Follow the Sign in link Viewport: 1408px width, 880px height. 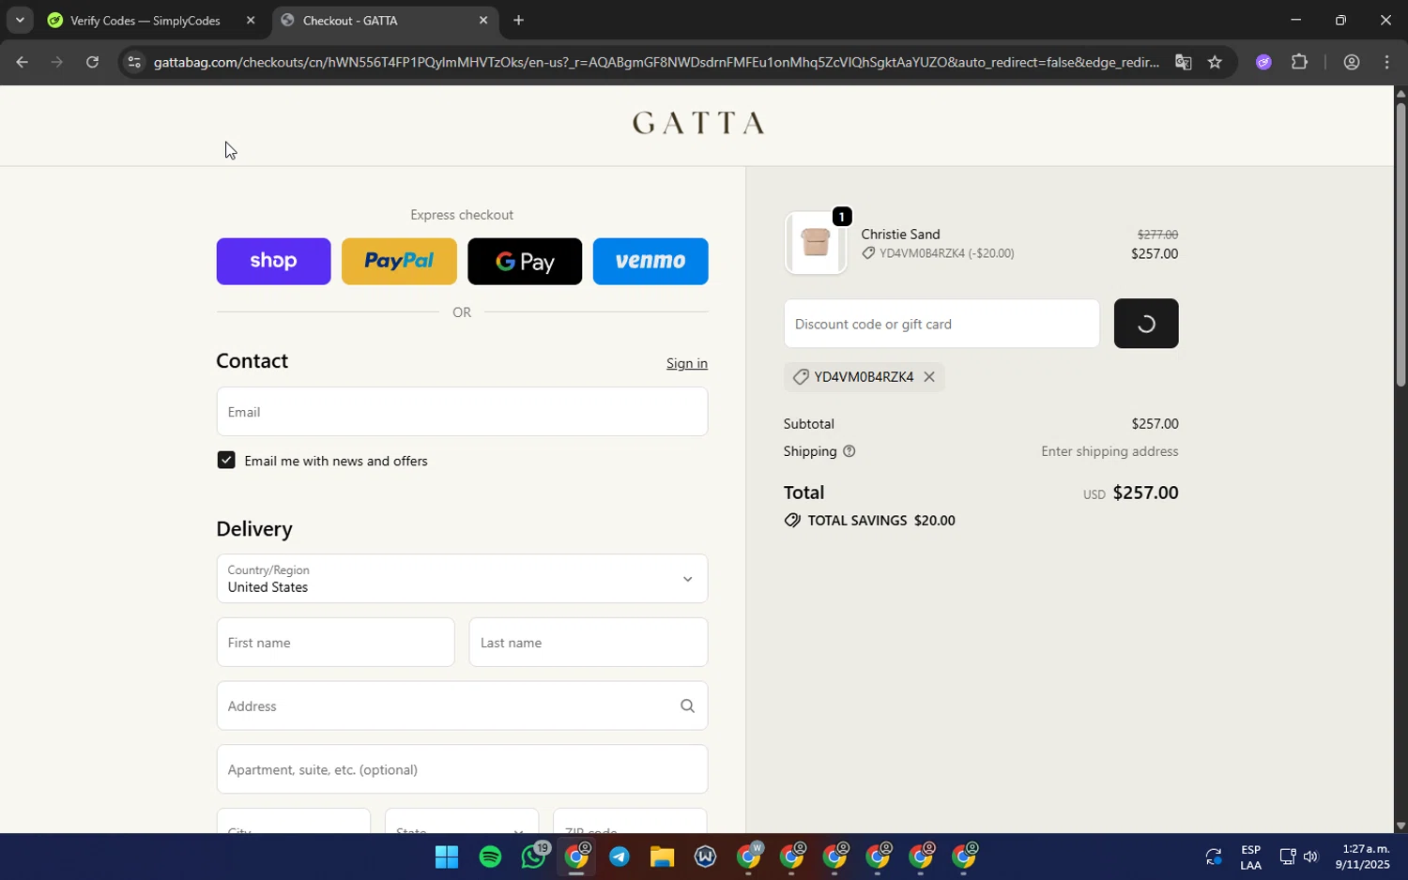(x=687, y=364)
